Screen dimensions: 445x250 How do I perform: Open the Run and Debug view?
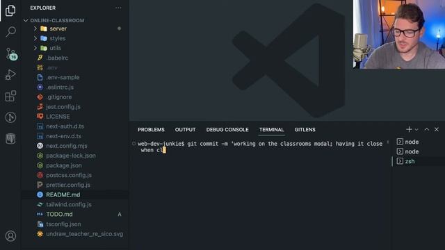(10, 75)
